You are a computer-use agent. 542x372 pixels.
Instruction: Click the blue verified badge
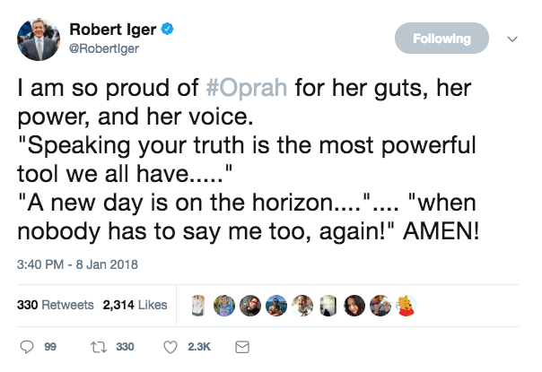pos(168,30)
